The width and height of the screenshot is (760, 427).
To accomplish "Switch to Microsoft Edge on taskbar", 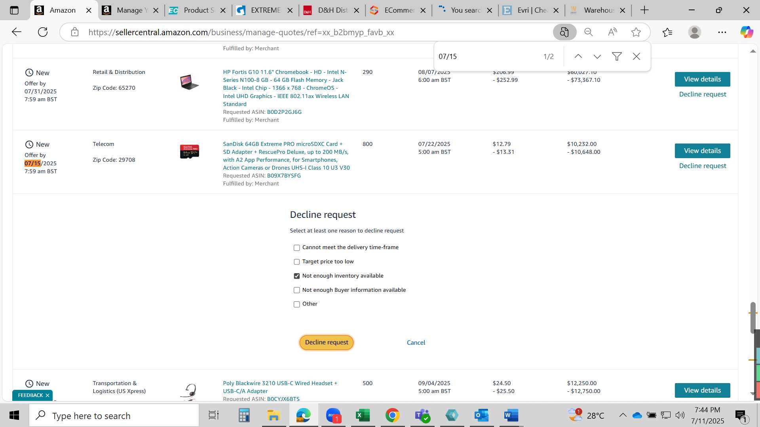I will tap(304, 416).
